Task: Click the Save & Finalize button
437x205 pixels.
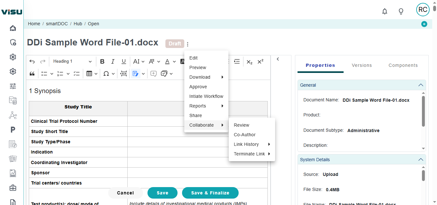Action: point(210,193)
